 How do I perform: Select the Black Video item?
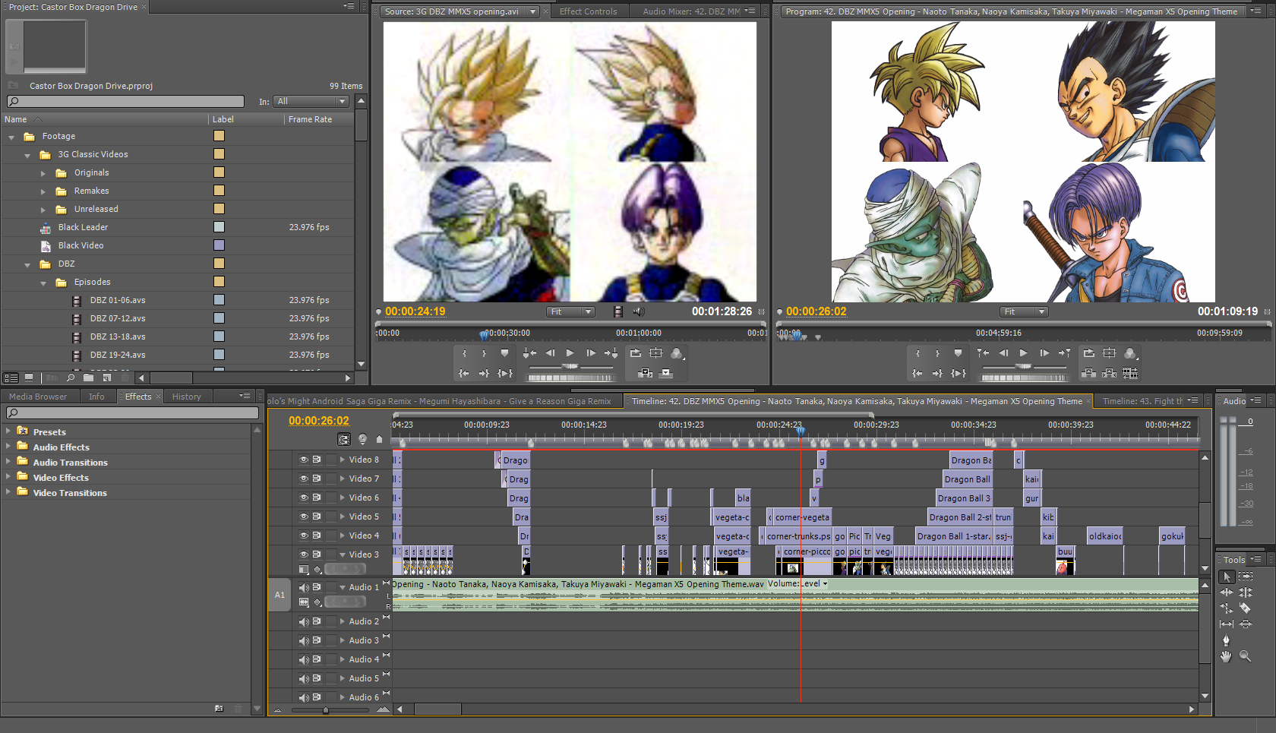(x=81, y=245)
